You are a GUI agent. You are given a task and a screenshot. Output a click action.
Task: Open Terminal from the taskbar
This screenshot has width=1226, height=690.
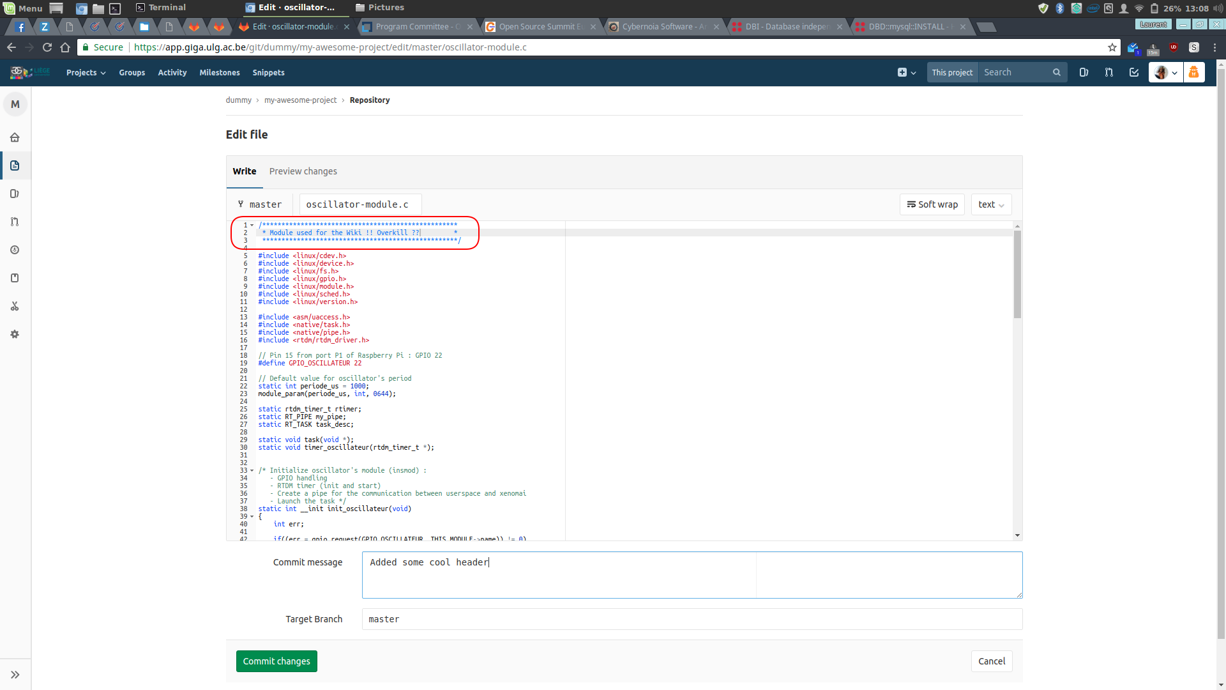pyautogui.click(x=160, y=8)
